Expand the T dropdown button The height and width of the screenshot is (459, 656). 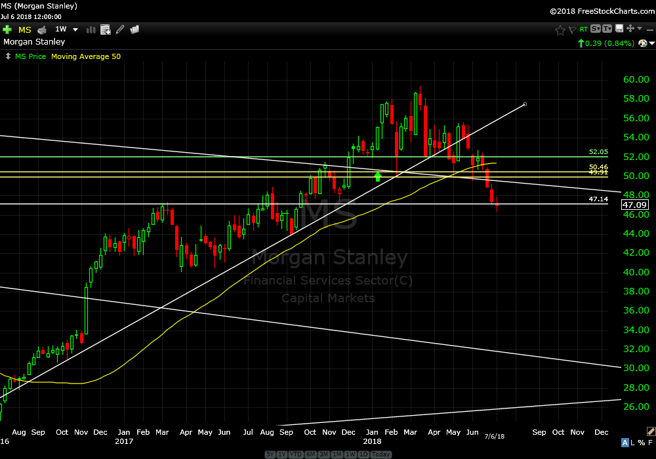[x=607, y=29]
